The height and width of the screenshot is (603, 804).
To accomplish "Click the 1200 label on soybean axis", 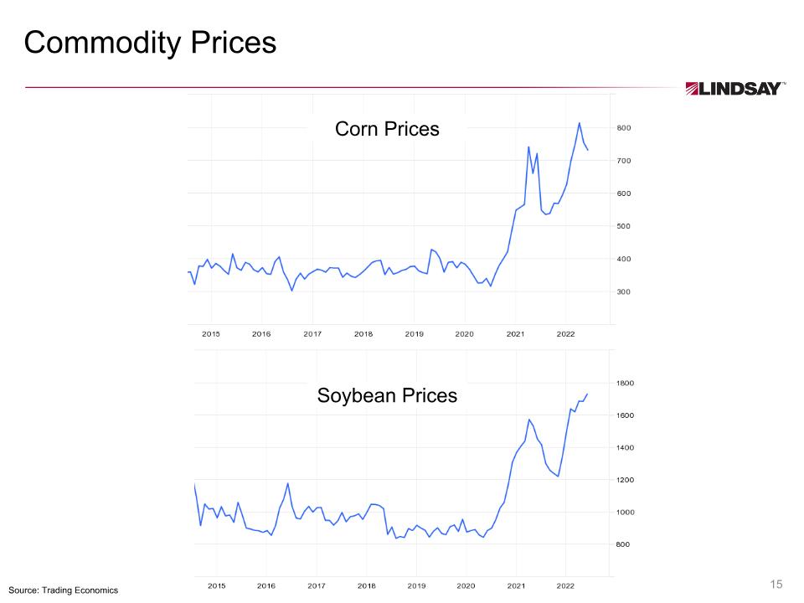I will pyautogui.click(x=626, y=480).
